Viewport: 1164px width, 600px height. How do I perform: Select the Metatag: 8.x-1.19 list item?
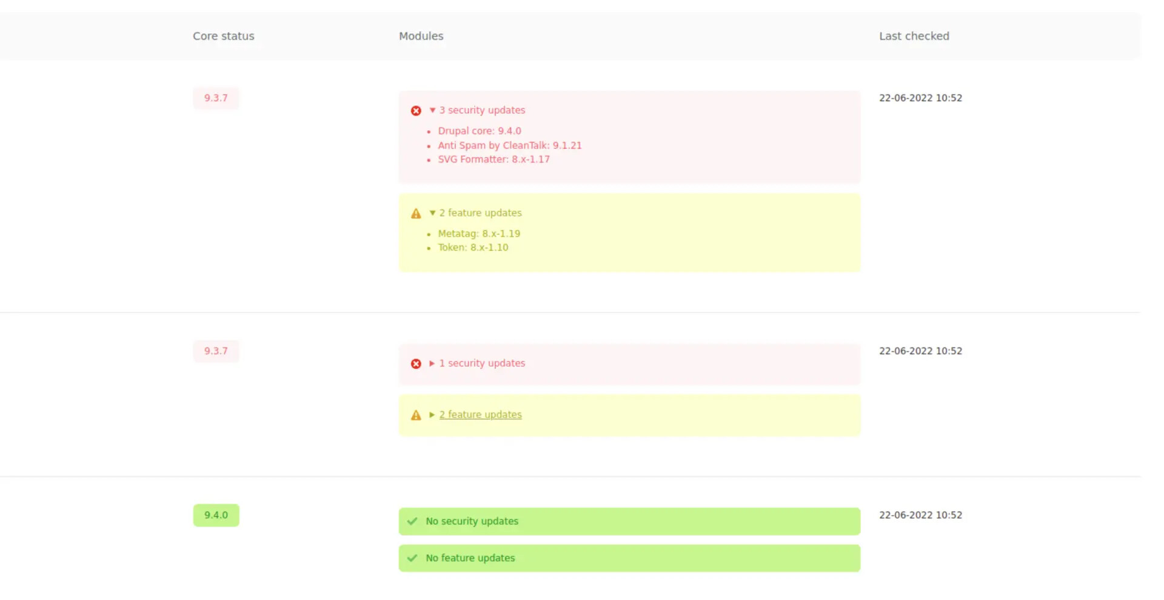click(x=479, y=234)
